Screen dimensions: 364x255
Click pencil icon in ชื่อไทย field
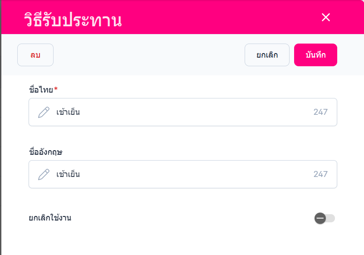[x=44, y=112]
